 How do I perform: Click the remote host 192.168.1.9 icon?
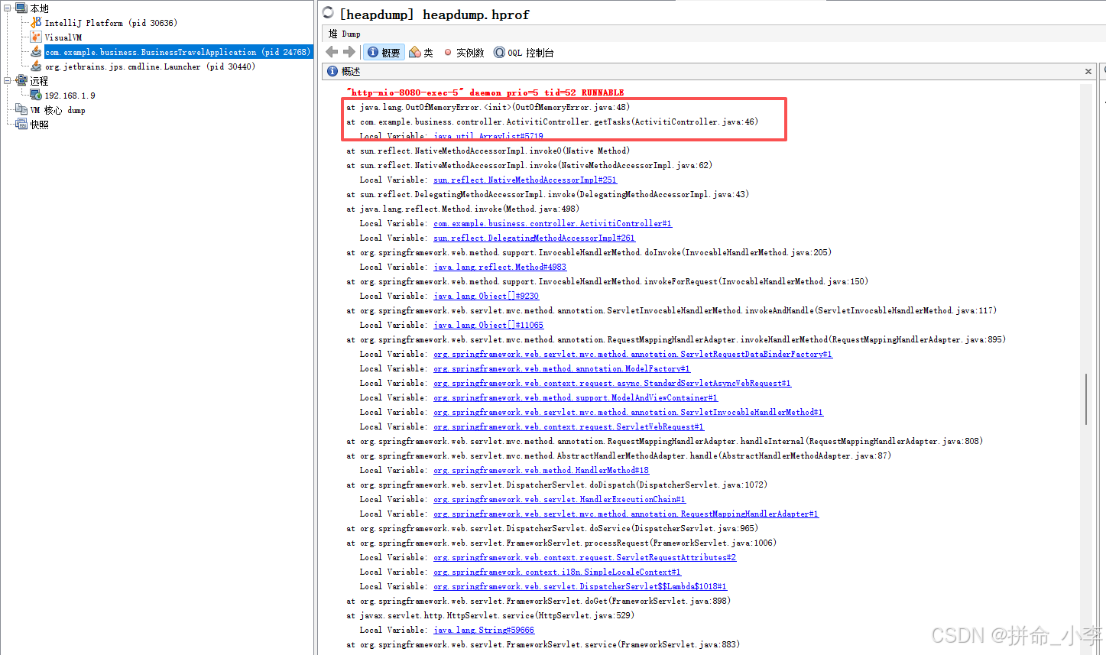point(36,95)
